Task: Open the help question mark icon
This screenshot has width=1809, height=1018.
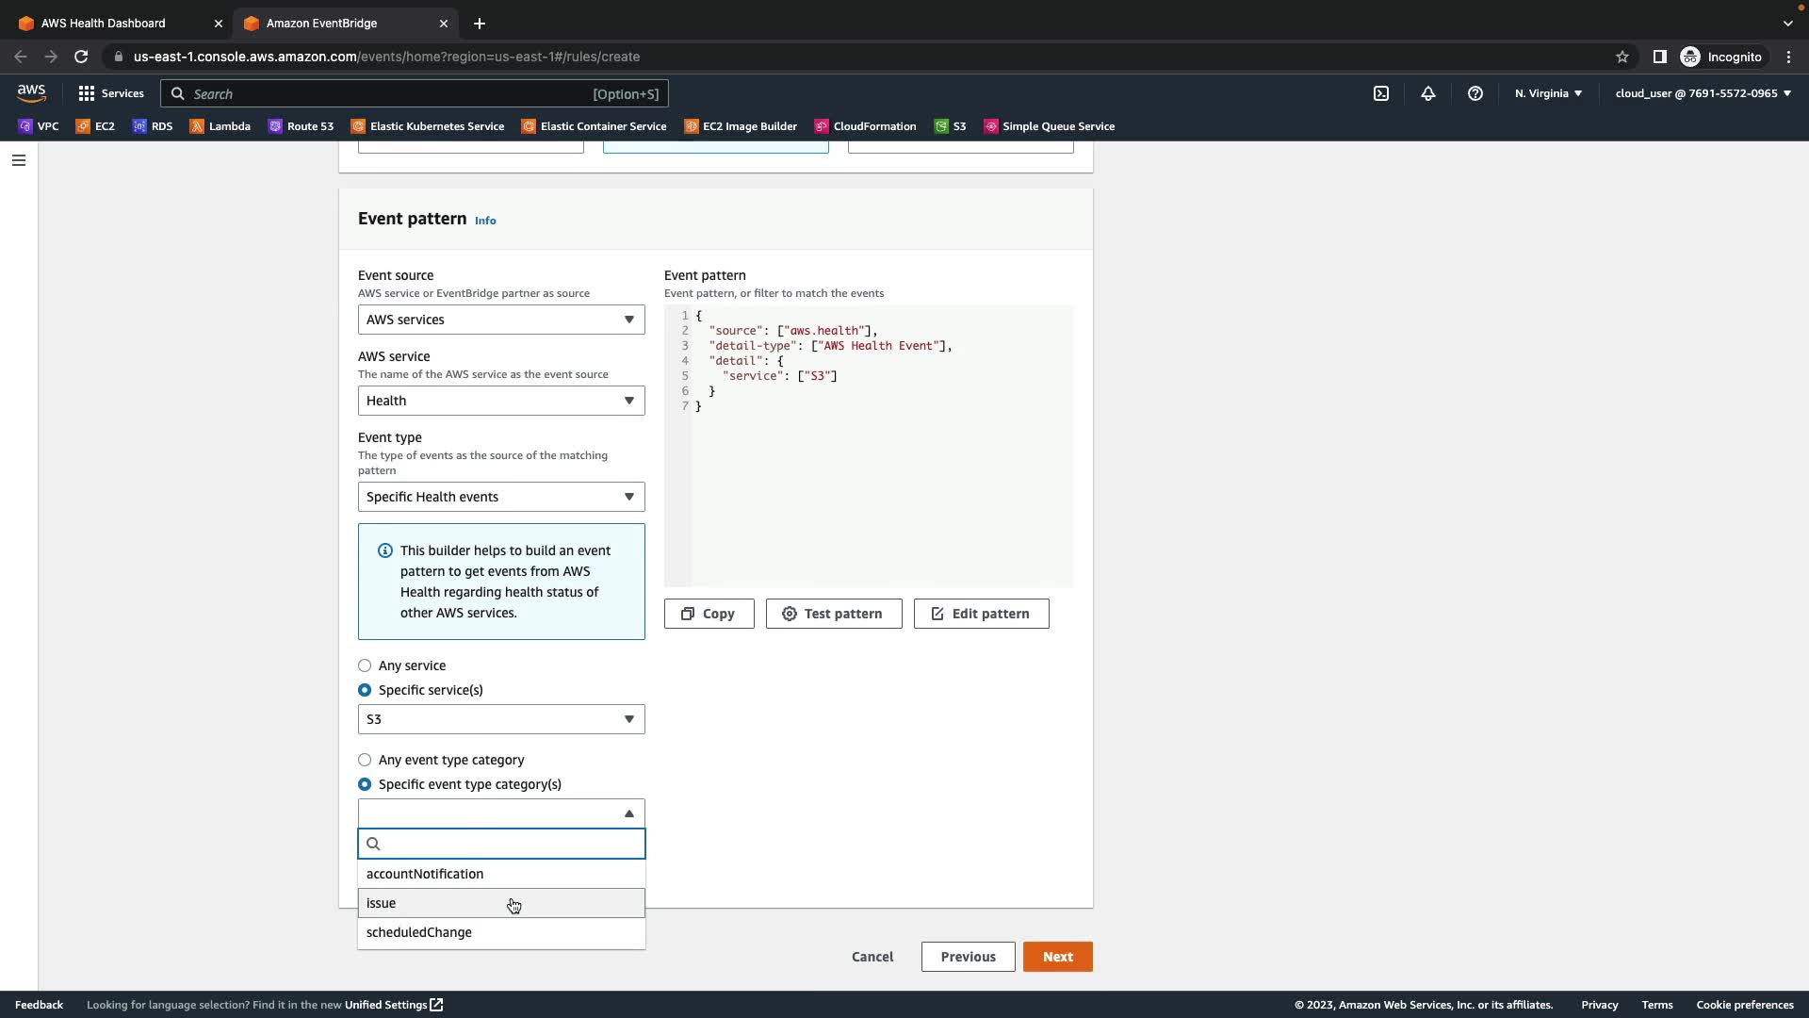Action: click(1475, 93)
